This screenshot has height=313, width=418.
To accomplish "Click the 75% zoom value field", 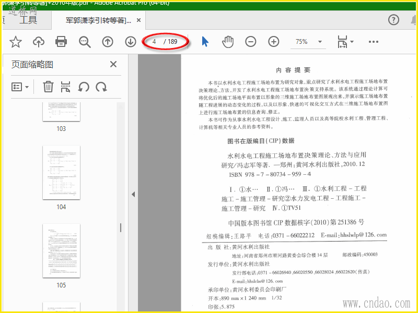I will 301,42.
